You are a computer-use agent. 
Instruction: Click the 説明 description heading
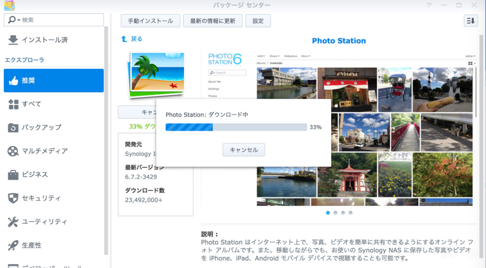pos(210,234)
